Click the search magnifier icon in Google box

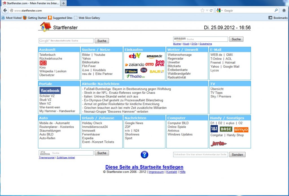[x=276, y=10]
